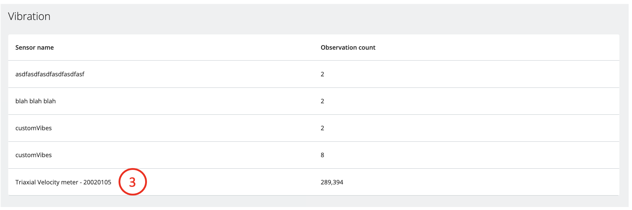Open the asdfasdfasdfasdfasdfasf sensor name
632x210 pixels.
pos(50,74)
